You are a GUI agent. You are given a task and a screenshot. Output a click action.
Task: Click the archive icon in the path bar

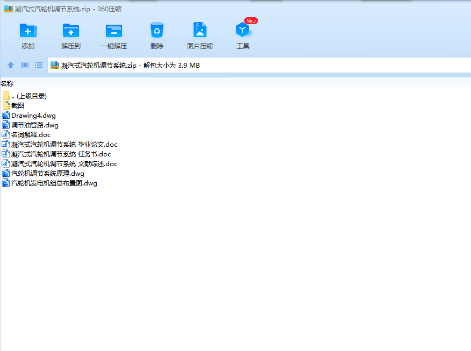tap(55, 65)
